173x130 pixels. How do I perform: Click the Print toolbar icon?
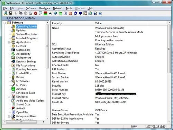(30, 13)
